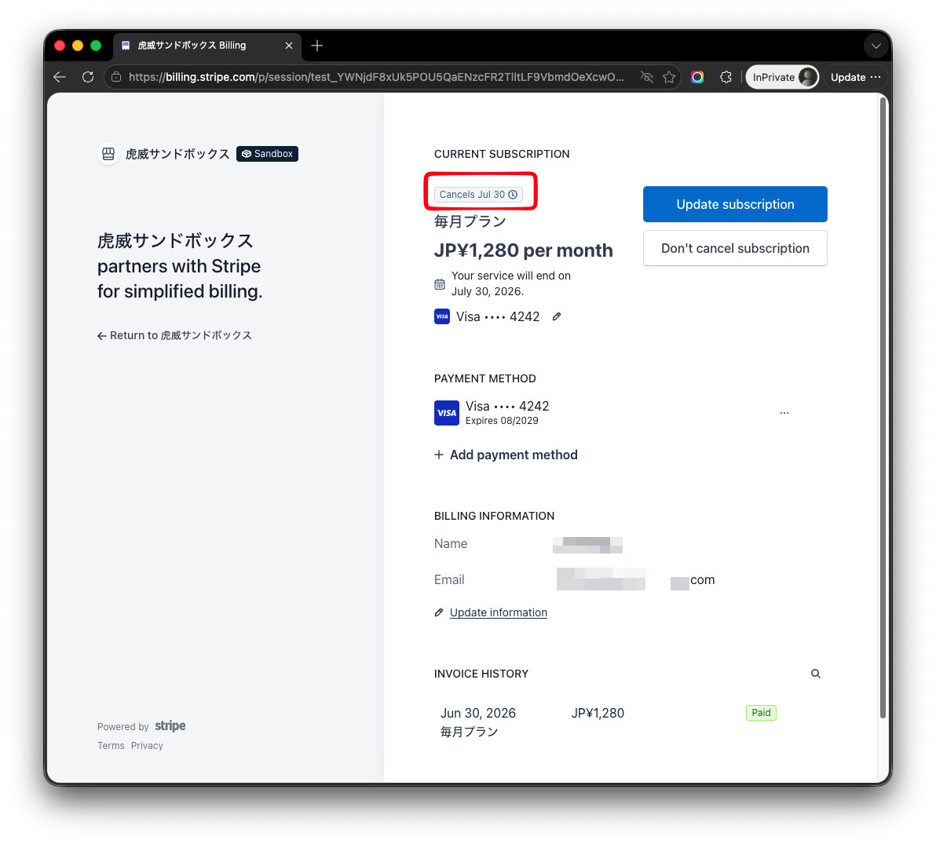The width and height of the screenshot is (936, 844).
Task: Open the browser Update menu dots
Action: point(876,77)
